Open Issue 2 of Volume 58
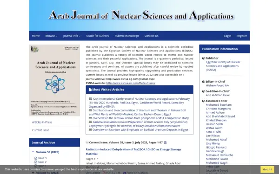The height and width of the screenshot is (174, 279). tap(42, 162)
